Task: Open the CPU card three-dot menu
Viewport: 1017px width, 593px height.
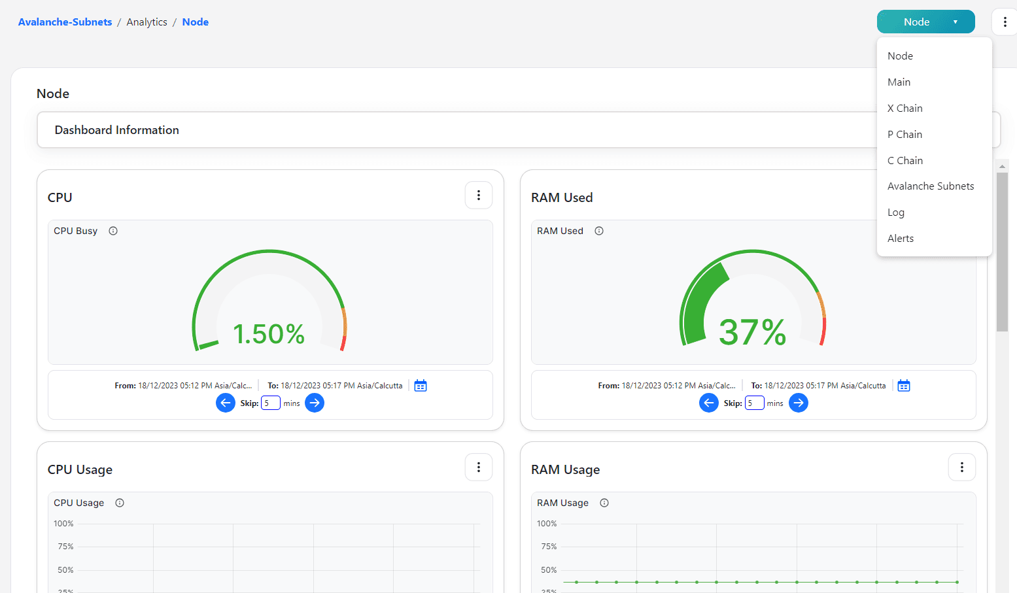Action: pyautogui.click(x=479, y=195)
